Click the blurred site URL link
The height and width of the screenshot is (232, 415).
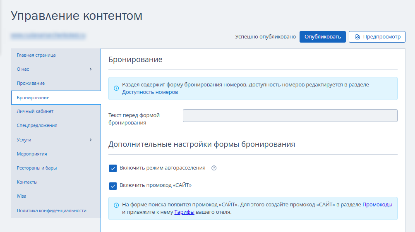48,36
